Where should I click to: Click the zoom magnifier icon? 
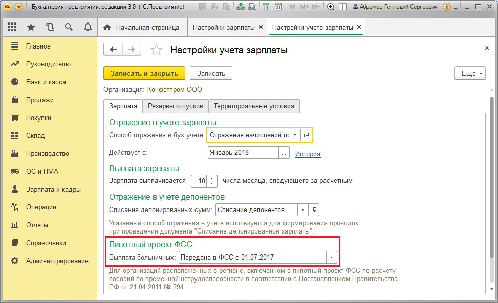coord(331,7)
